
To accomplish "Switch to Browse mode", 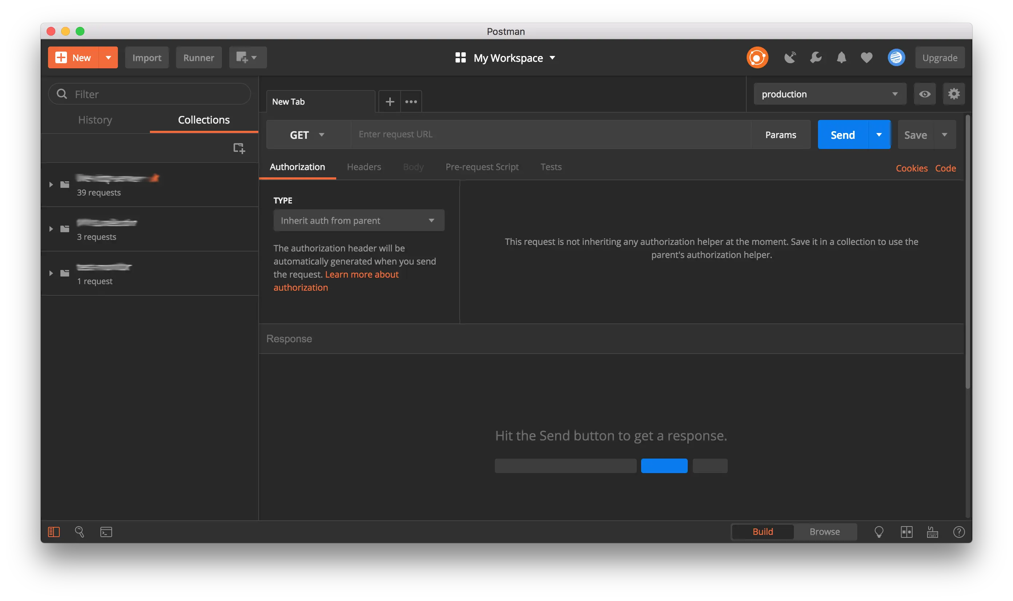I will tap(825, 532).
